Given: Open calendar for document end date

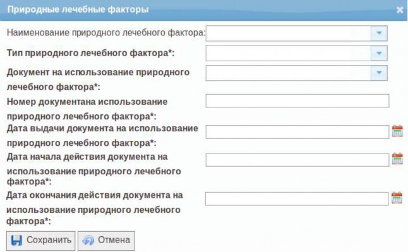Looking at the screenshot, I should click(397, 198).
